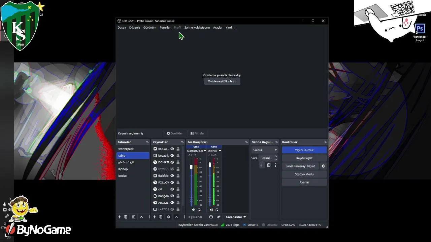This screenshot has width=431, height=242.
Task: Start recording with Kaydı Başlat
Action: pyautogui.click(x=304, y=158)
